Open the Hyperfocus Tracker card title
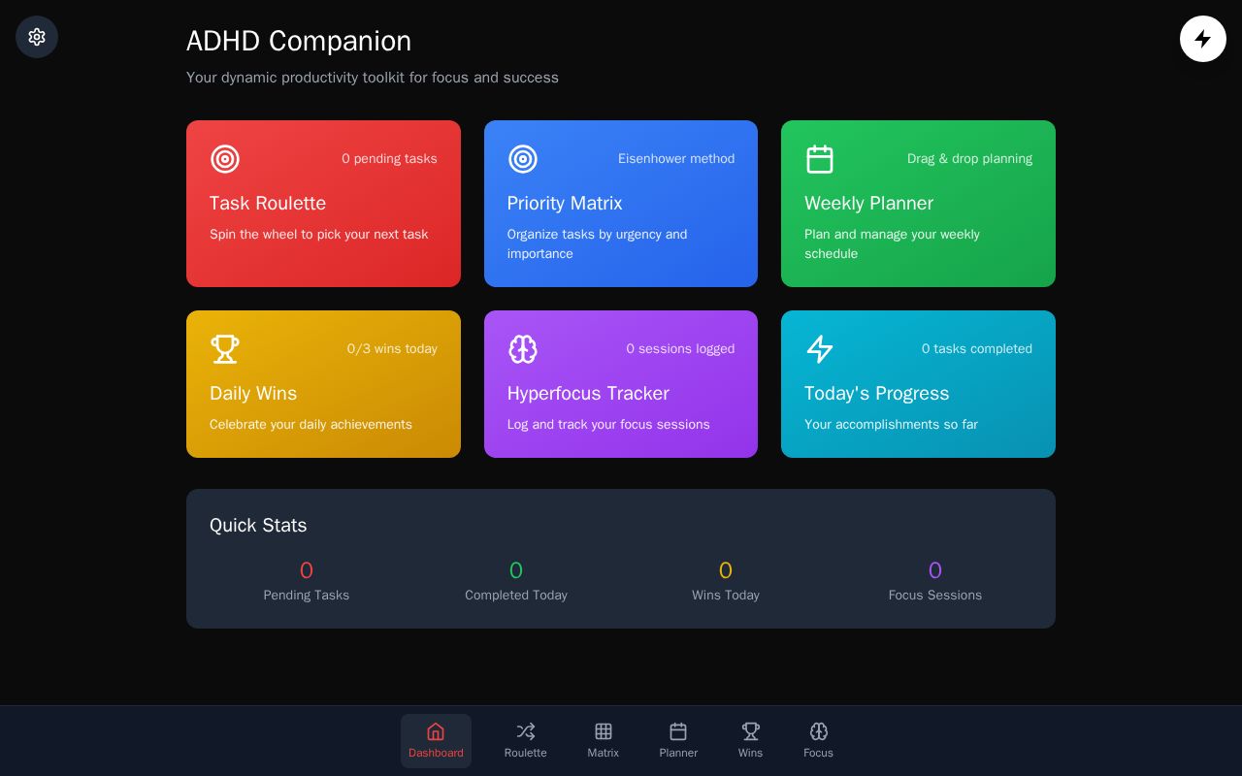 tap(588, 394)
